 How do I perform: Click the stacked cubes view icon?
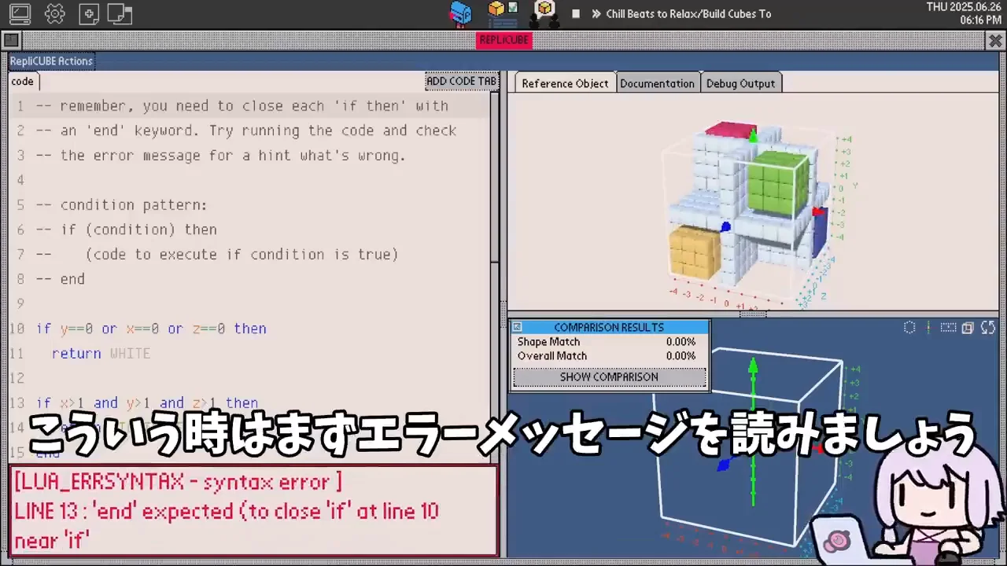point(968,328)
